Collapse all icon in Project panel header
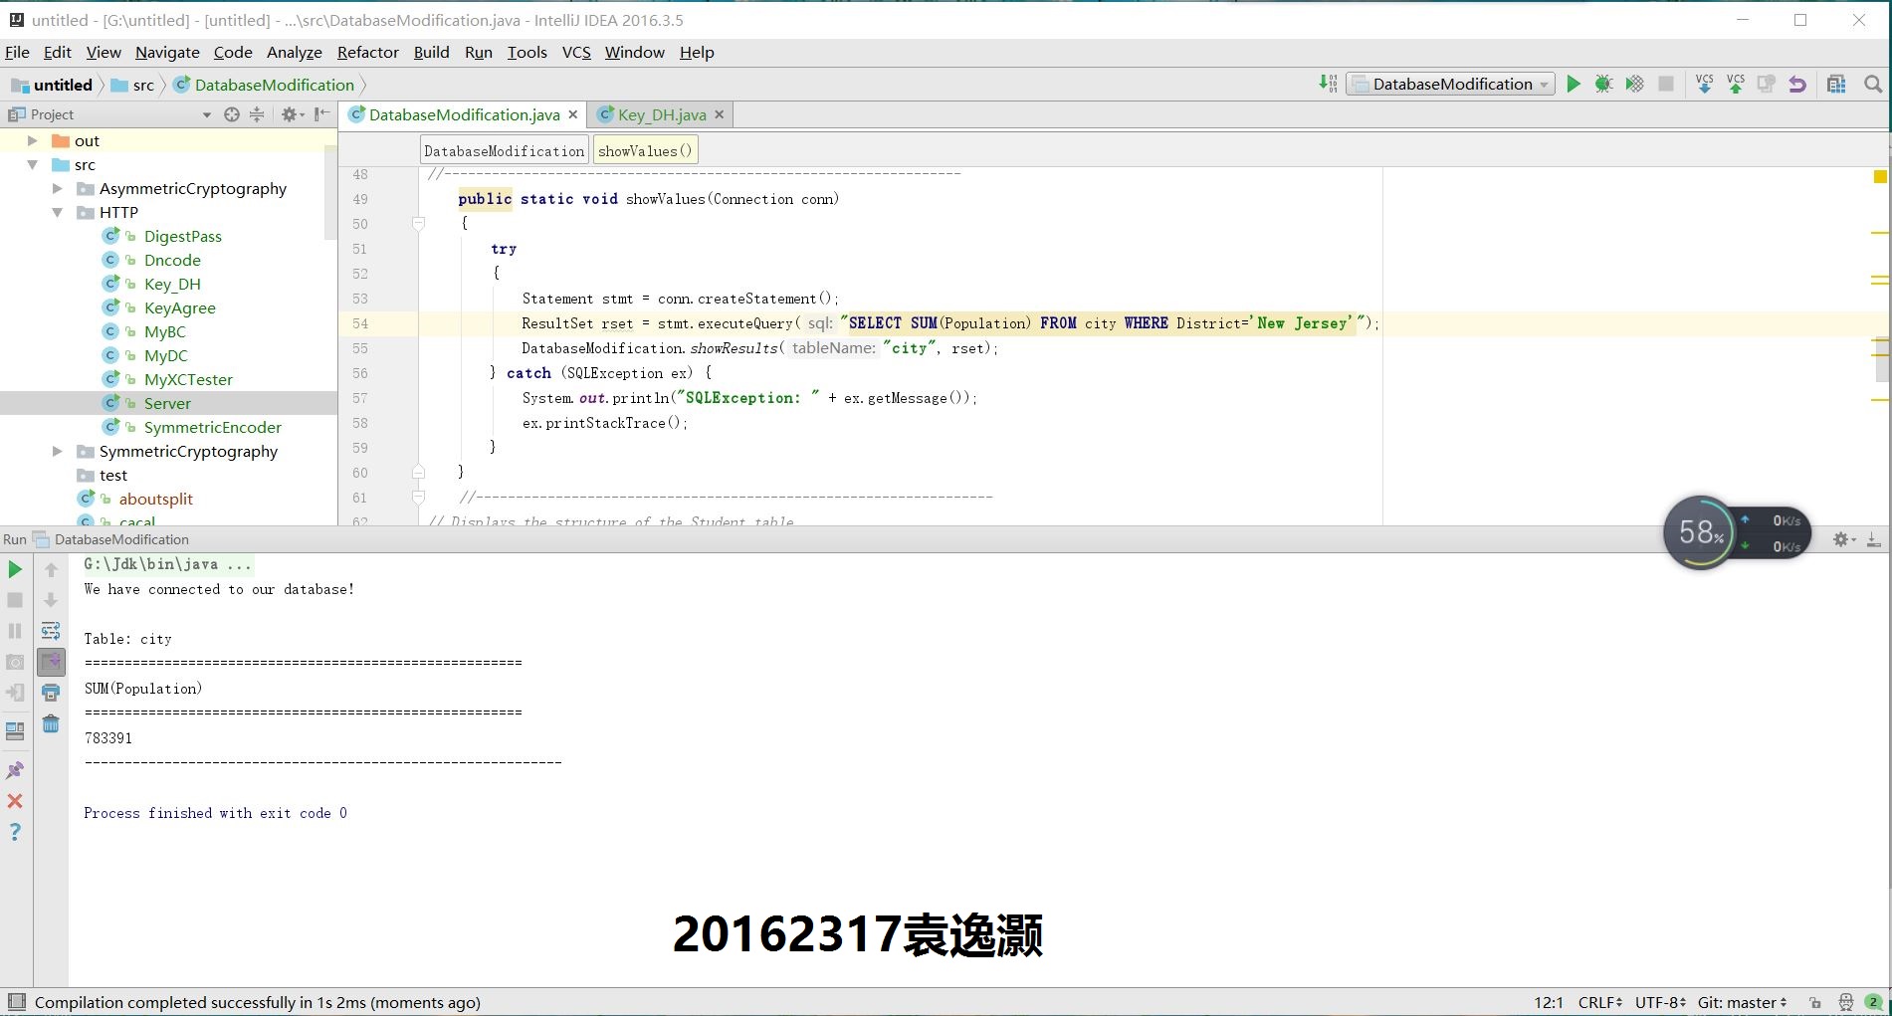1892x1016 pixels. pyautogui.click(x=257, y=114)
